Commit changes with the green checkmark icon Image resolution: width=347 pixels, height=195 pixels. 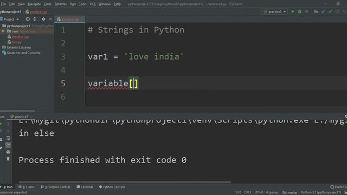coord(330,12)
